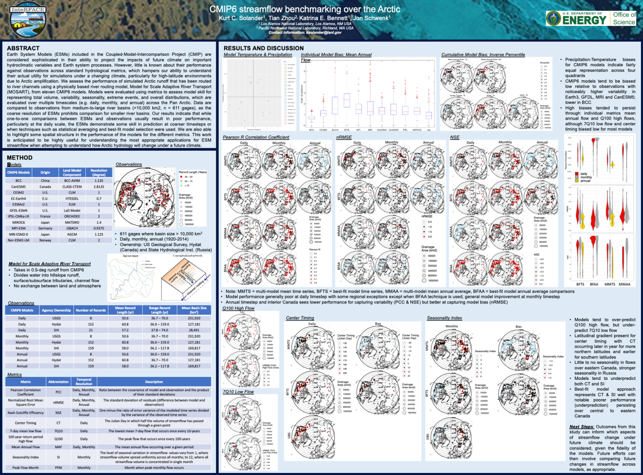The width and height of the screenshot is (643, 475).
Task: Click Model for Scale Adaptive River Transport heading
Action: click(x=50, y=264)
